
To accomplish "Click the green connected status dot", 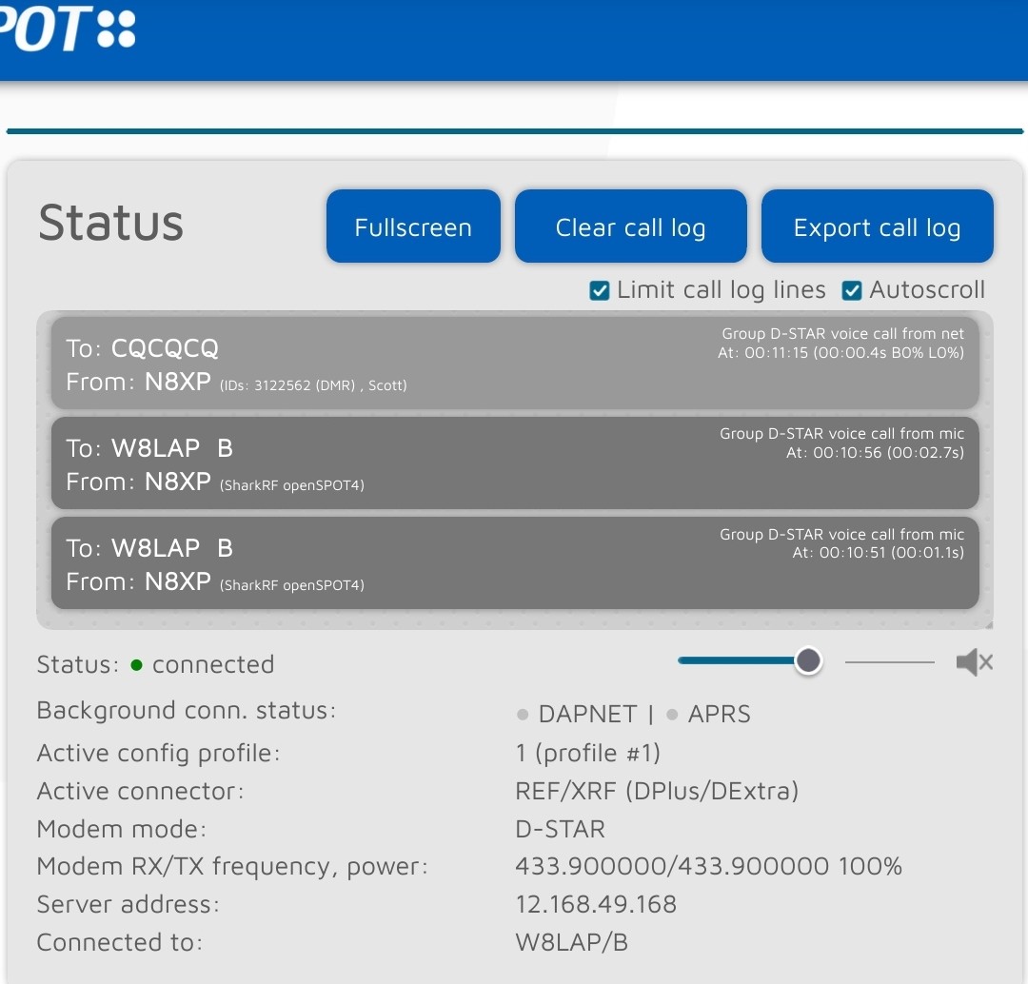I will [136, 665].
